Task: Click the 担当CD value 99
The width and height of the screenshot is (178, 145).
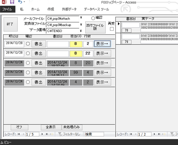Action: (76, 72)
